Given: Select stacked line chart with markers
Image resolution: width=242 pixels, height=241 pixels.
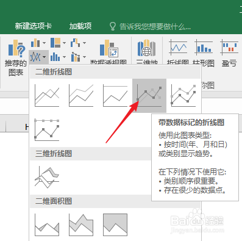Looking at the screenshot, I should (183, 96).
